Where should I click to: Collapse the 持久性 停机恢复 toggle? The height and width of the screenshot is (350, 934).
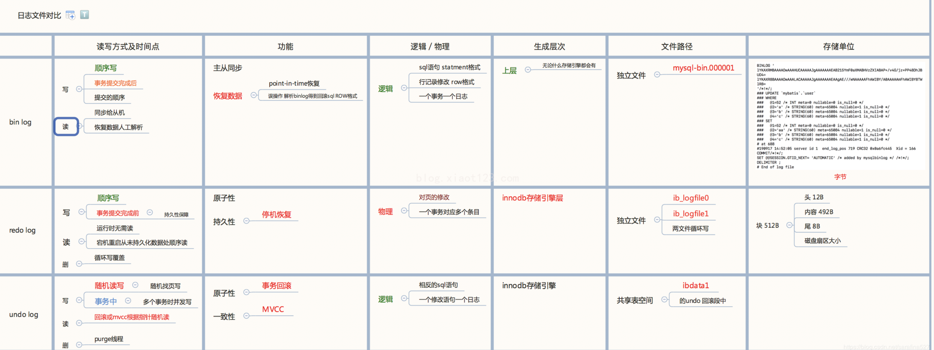coord(247,221)
